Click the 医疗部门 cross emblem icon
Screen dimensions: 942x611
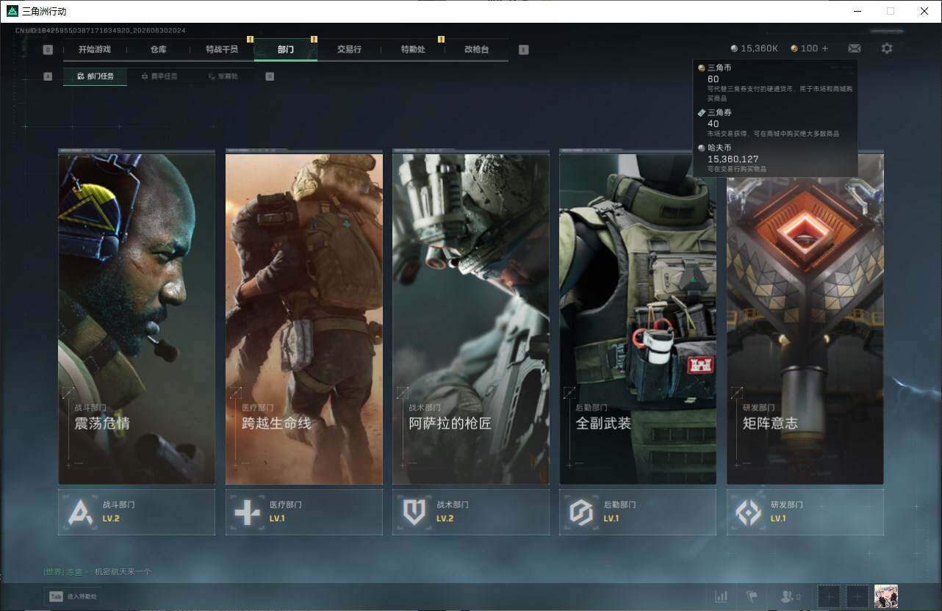(248, 512)
